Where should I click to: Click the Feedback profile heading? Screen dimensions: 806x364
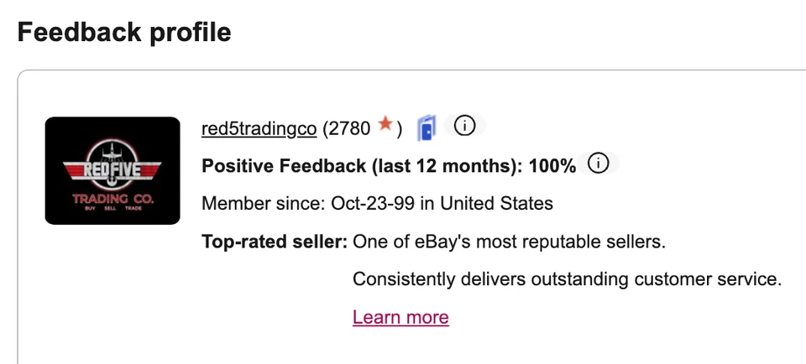(124, 32)
